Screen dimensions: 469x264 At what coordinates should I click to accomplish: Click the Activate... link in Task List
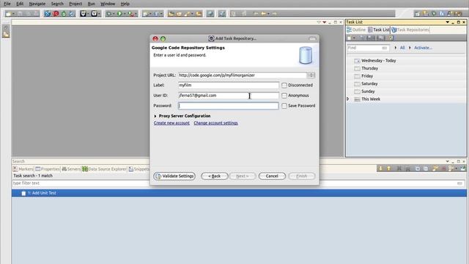click(x=423, y=48)
